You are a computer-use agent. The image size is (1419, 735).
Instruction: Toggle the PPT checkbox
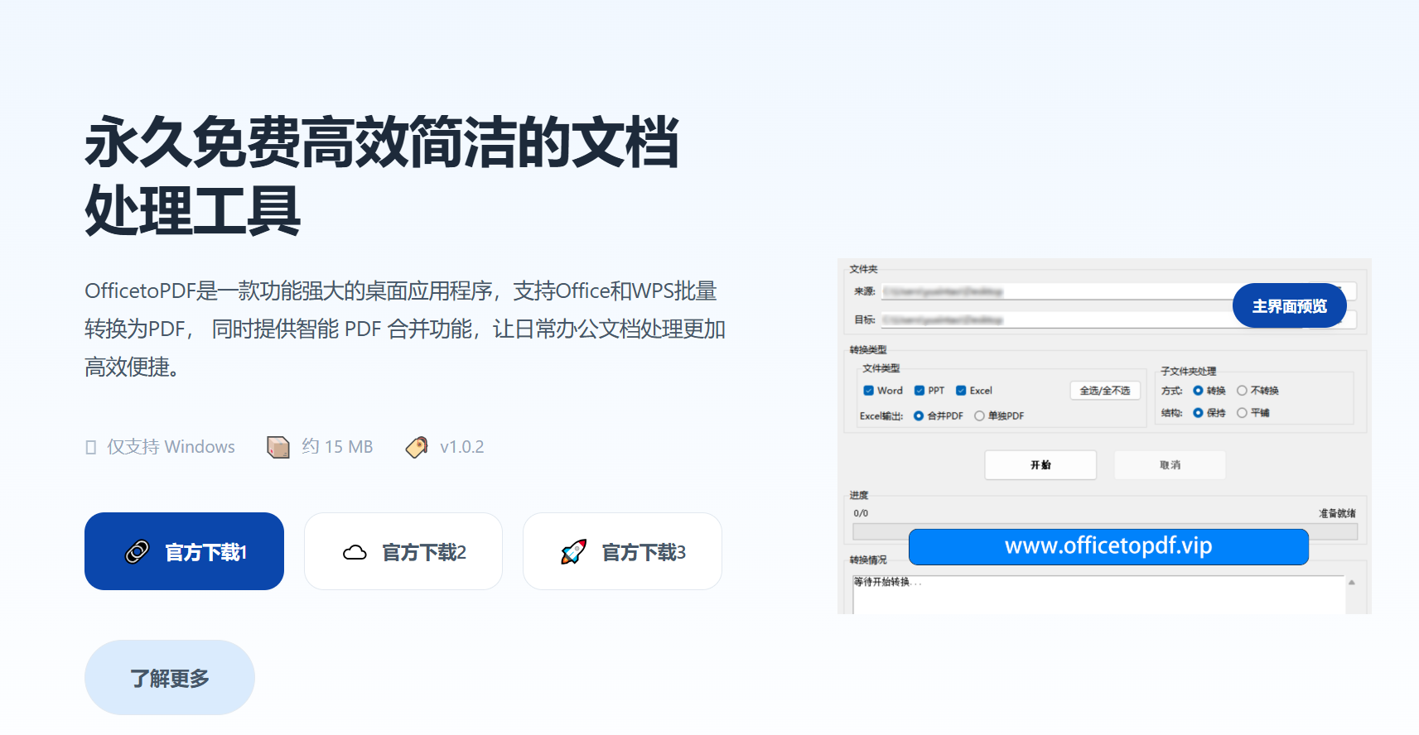click(919, 391)
